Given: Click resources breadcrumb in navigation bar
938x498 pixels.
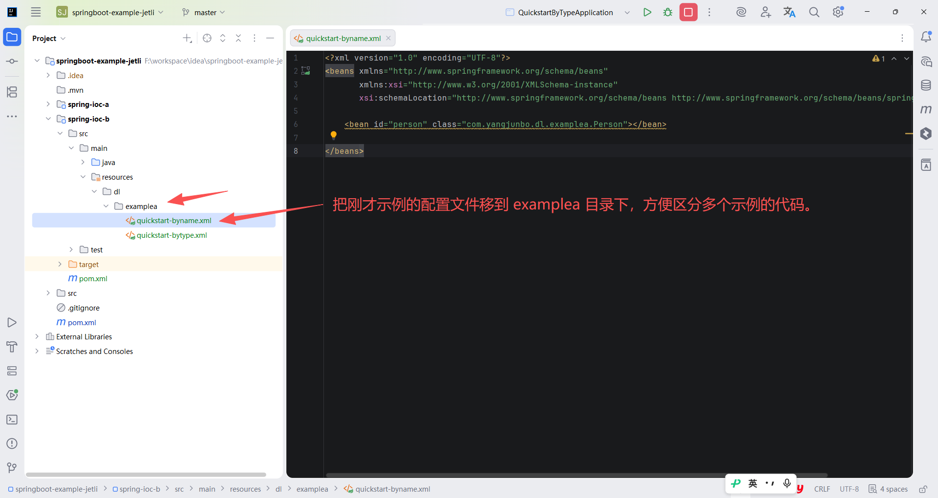Looking at the screenshot, I should [x=245, y=489].
